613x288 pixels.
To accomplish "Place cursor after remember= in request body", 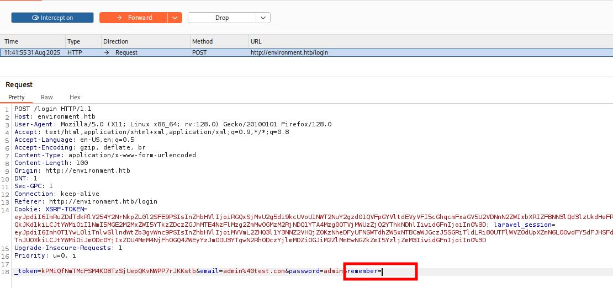I will pos(382,271).
